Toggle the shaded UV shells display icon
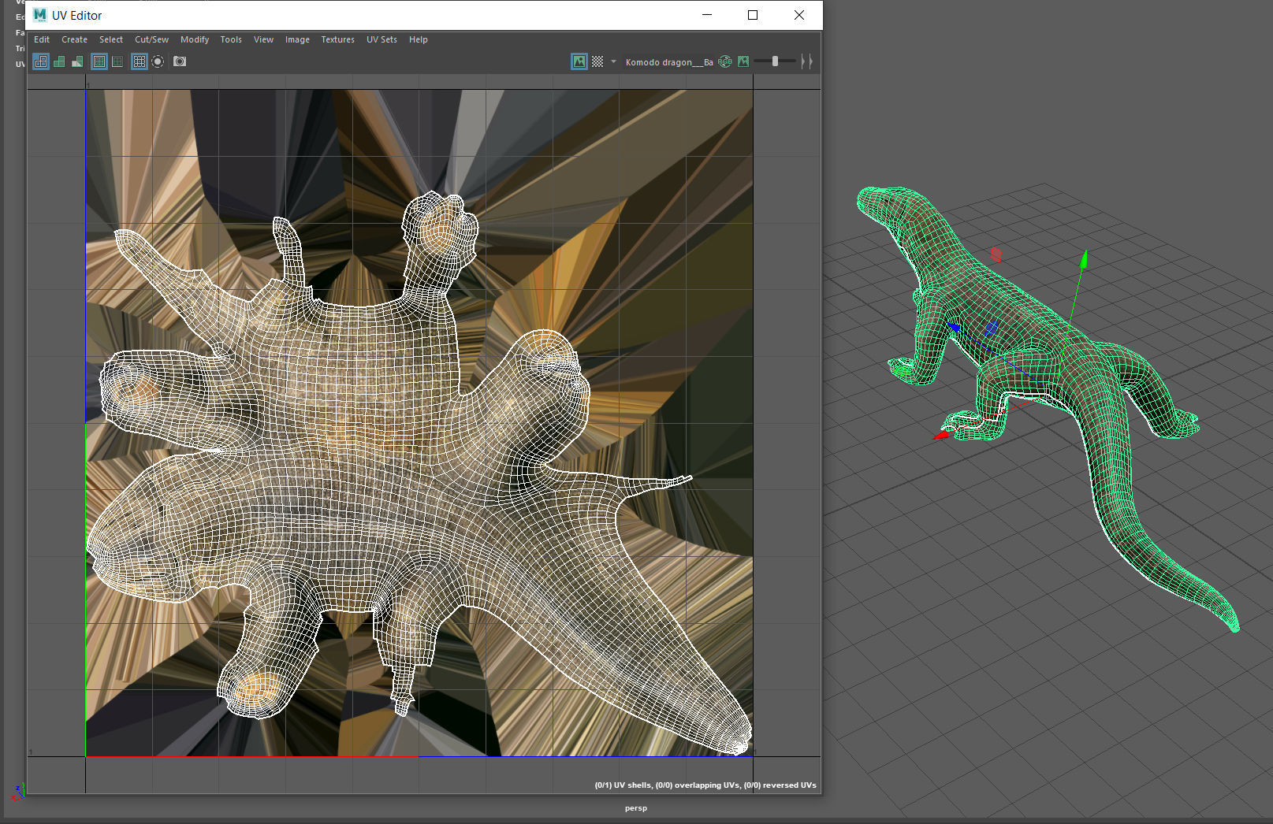This screenshot has height=824, width=1273. 59,61
